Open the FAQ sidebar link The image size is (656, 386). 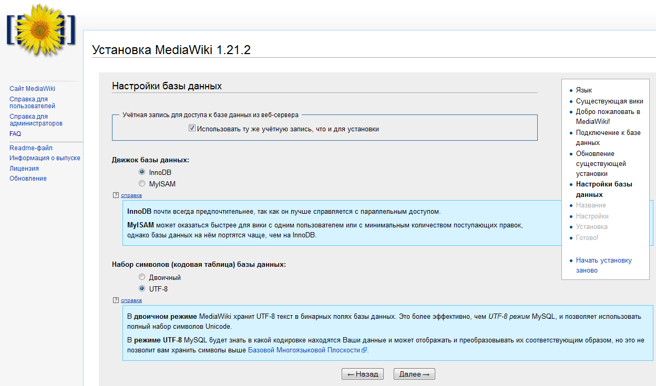15,134
